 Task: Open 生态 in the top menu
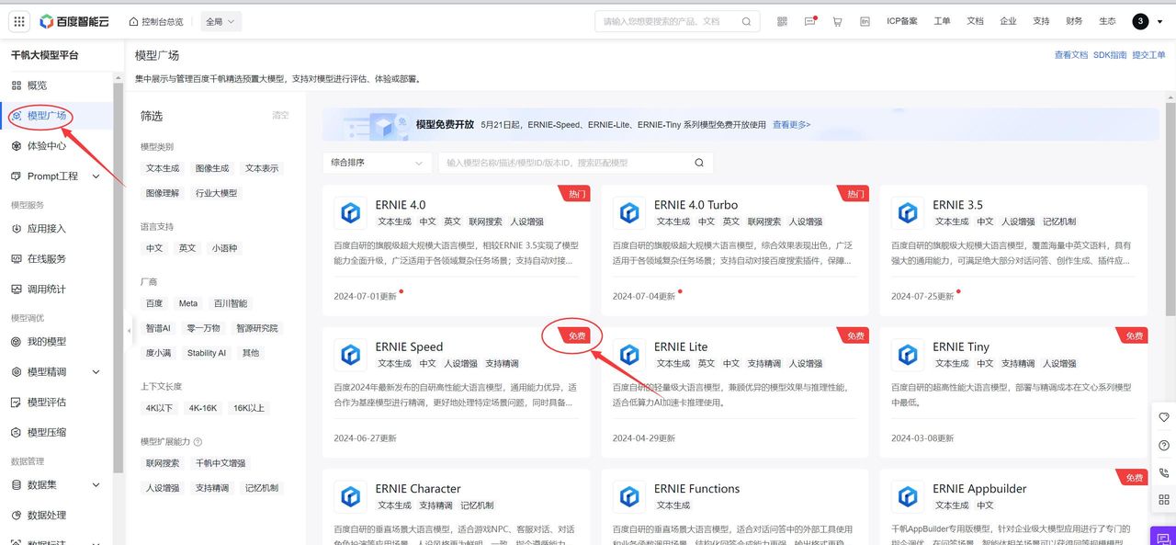(1107, 21)
